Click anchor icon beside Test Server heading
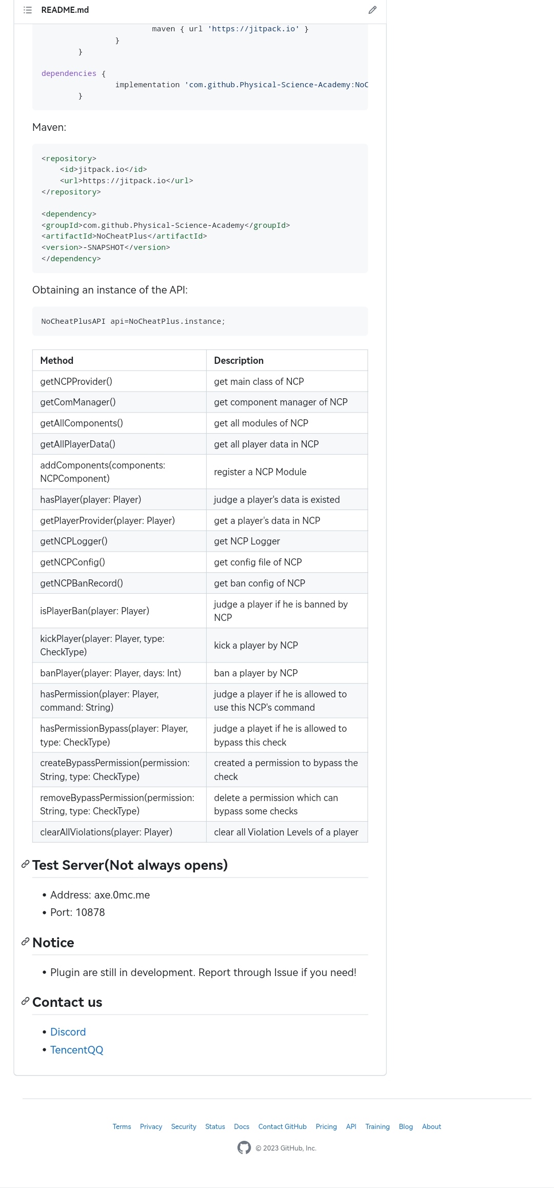554x1188 pixels. coord(25,865)
